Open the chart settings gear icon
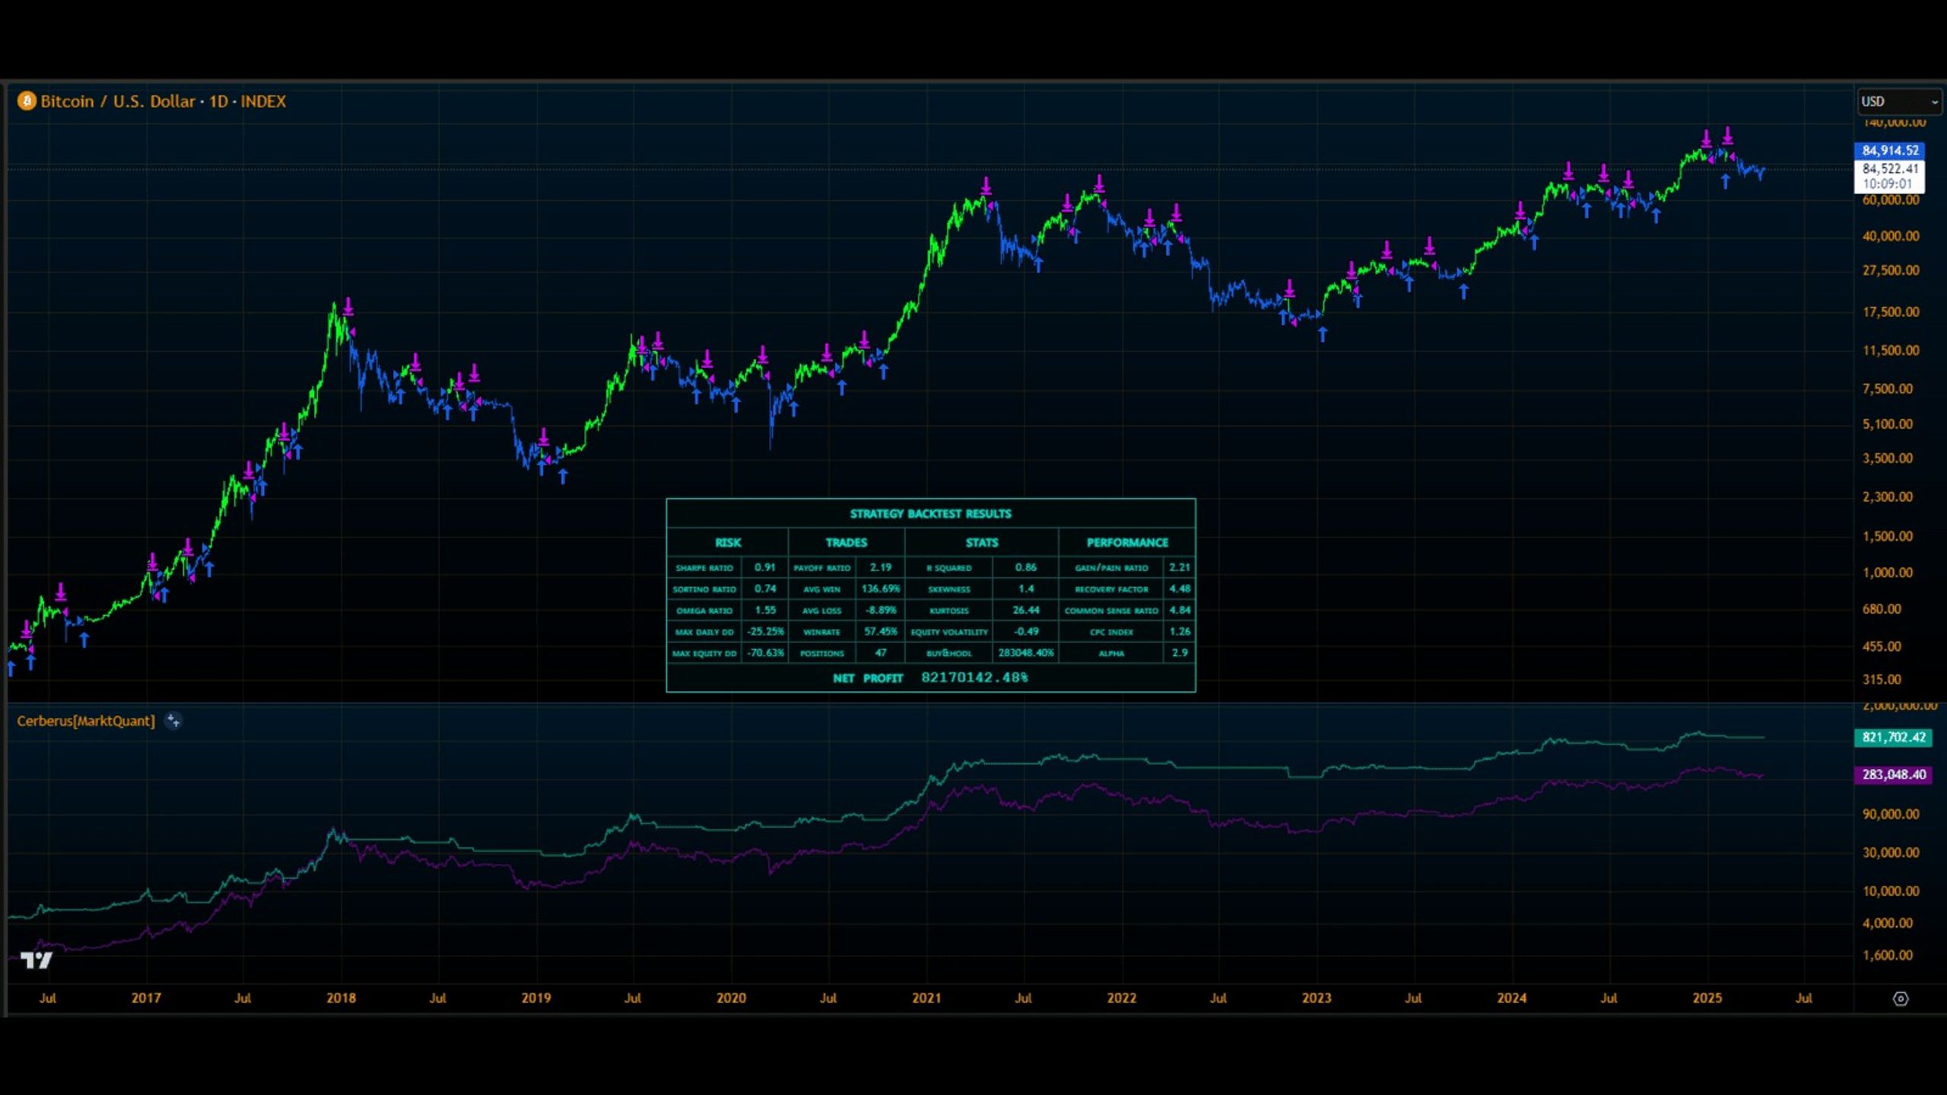The width and height of the screenshot is (1947, 1095). click(1900, 998)
